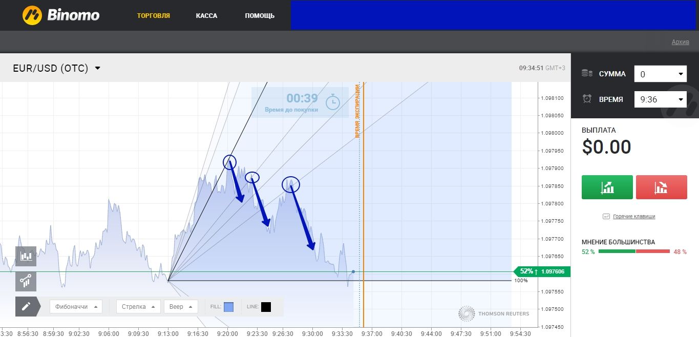This screenshot has height=337, width=699.
Task: Click the МНЕНИЕ БОЛЬШИНСТВА heading
Action: coord(618,242)
